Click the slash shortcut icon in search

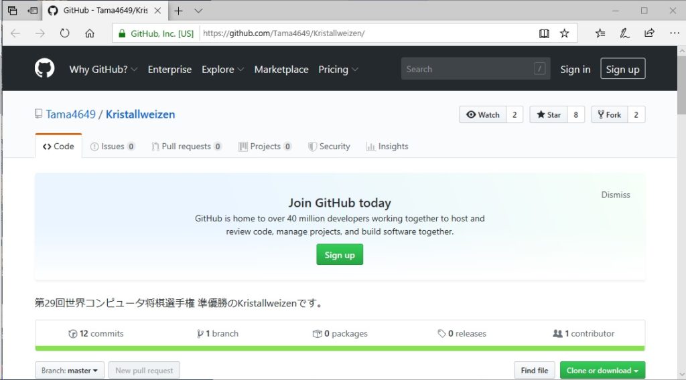point(539,69)
